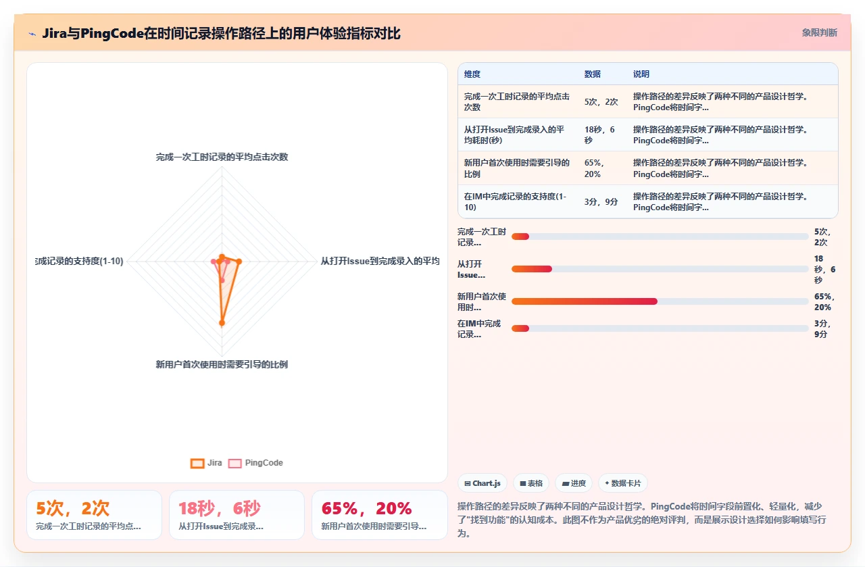Select the 表格 tag chip

coord(530,483)
